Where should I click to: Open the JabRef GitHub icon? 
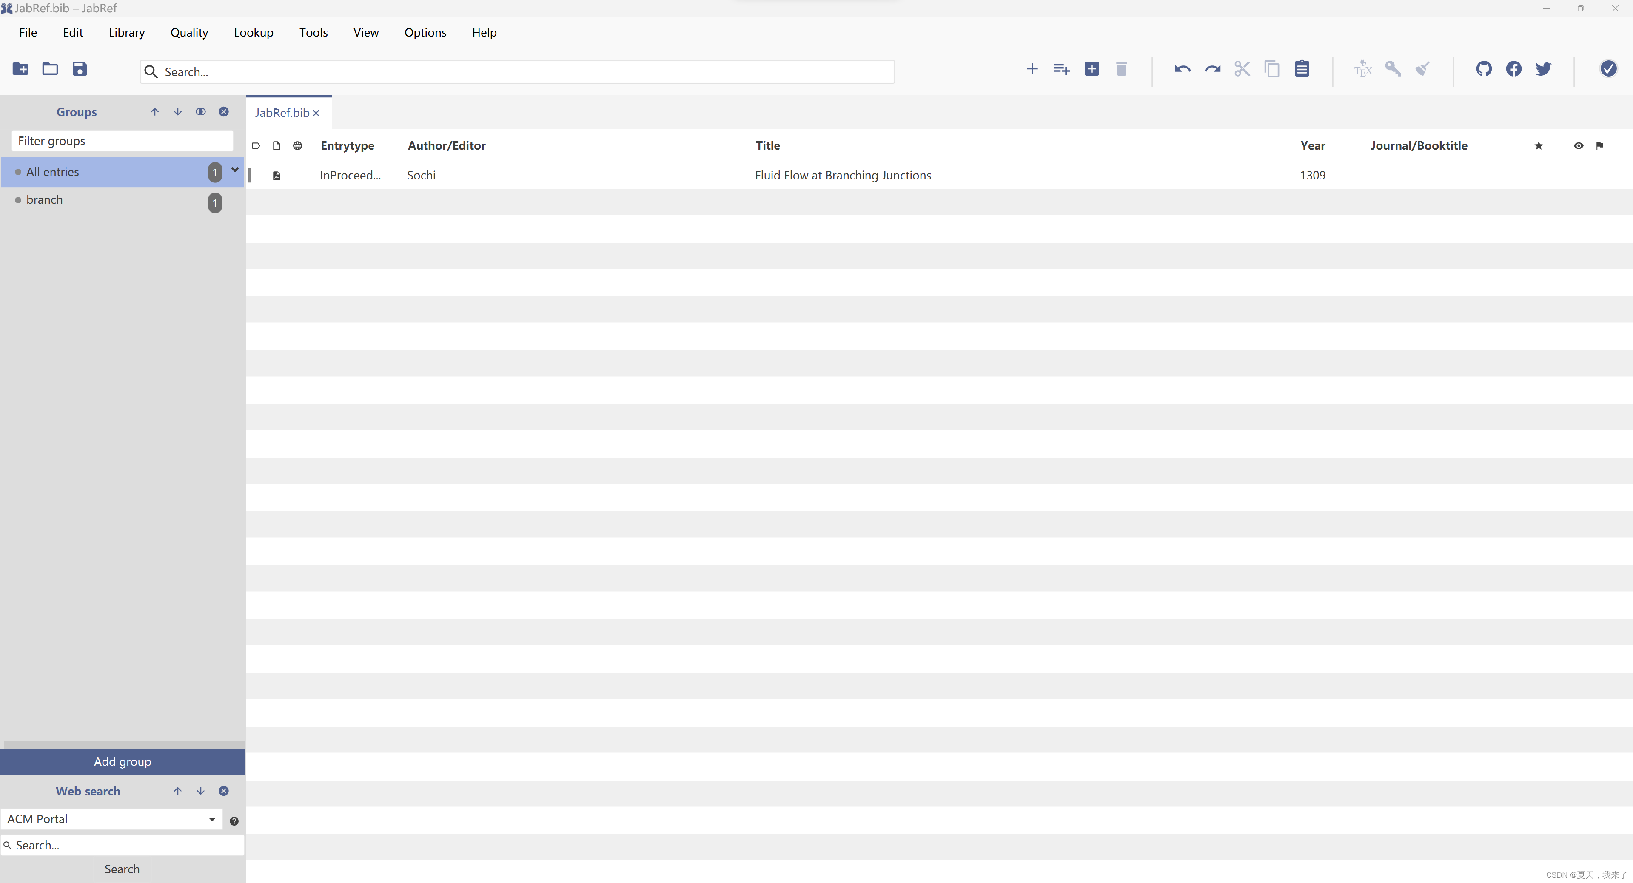click(x=1483, y=69)
